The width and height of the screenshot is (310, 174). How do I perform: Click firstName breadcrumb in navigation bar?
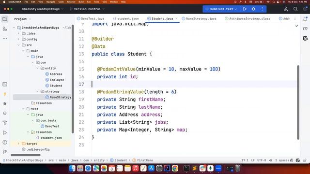click(x=145, y=160)
